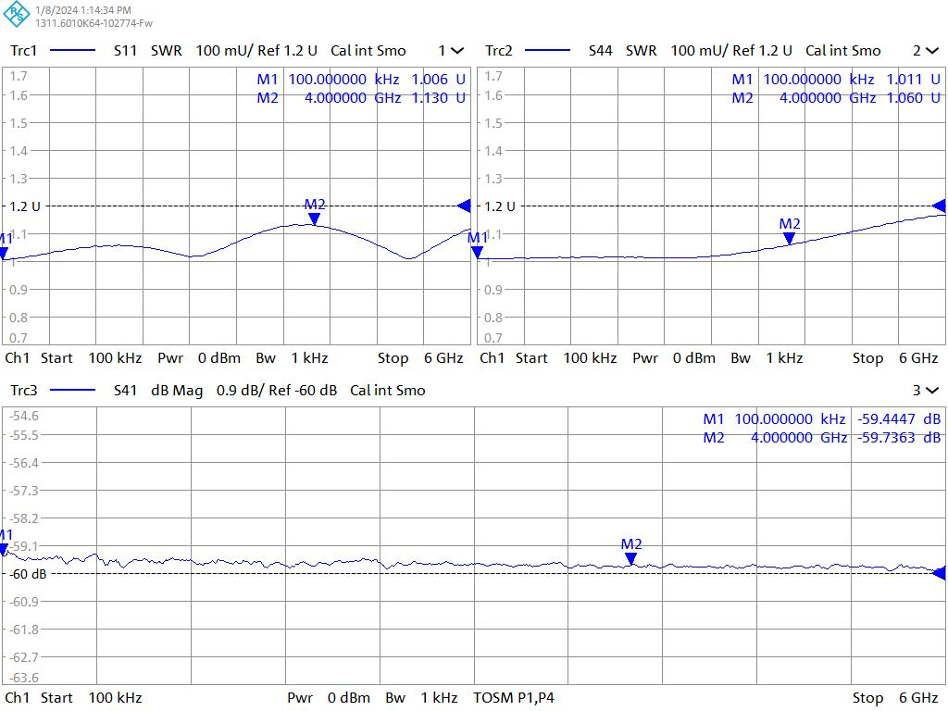Click the Trc2 blue trace line sample
Screen dimensions: 948x711
coord(547,51)
